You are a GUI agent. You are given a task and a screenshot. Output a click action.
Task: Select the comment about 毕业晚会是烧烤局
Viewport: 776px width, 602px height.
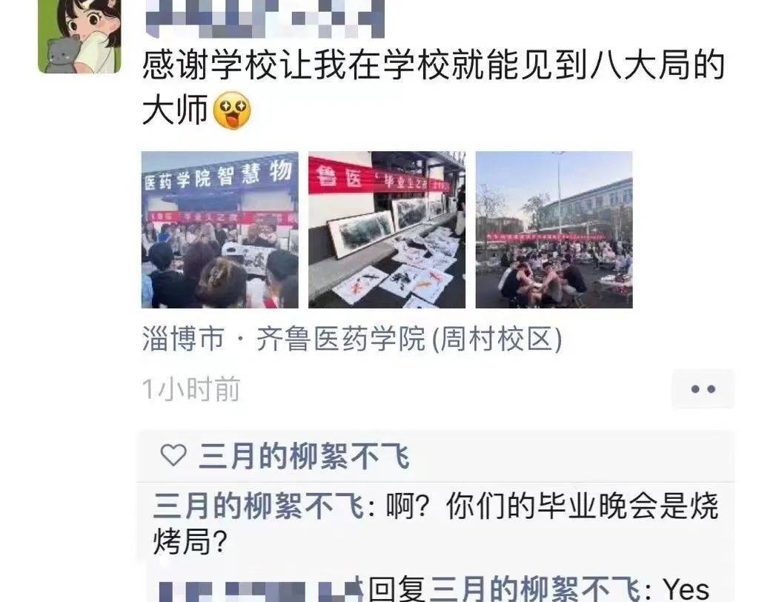436,523
